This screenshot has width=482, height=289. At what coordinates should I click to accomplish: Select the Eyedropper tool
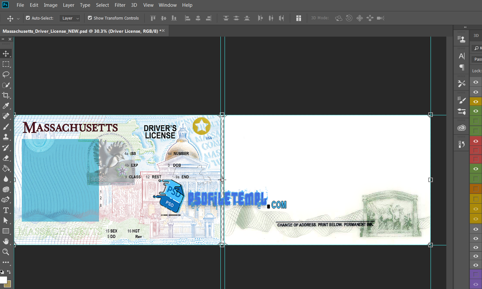[x=6, y=106]
